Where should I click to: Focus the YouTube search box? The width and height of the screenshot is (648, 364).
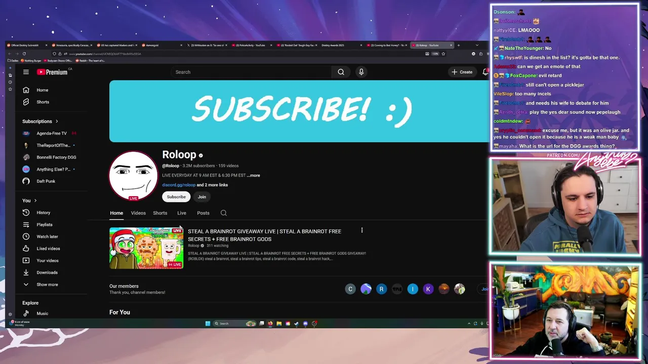tap(251, 72)
